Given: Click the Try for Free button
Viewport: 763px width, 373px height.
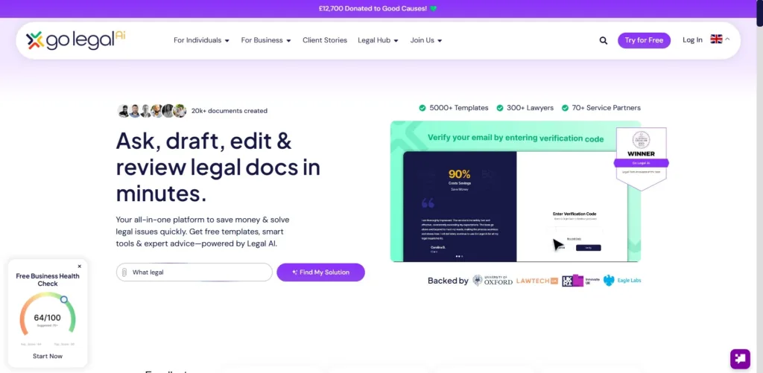Looking at the screenshot, I should [x=644, y=40].
